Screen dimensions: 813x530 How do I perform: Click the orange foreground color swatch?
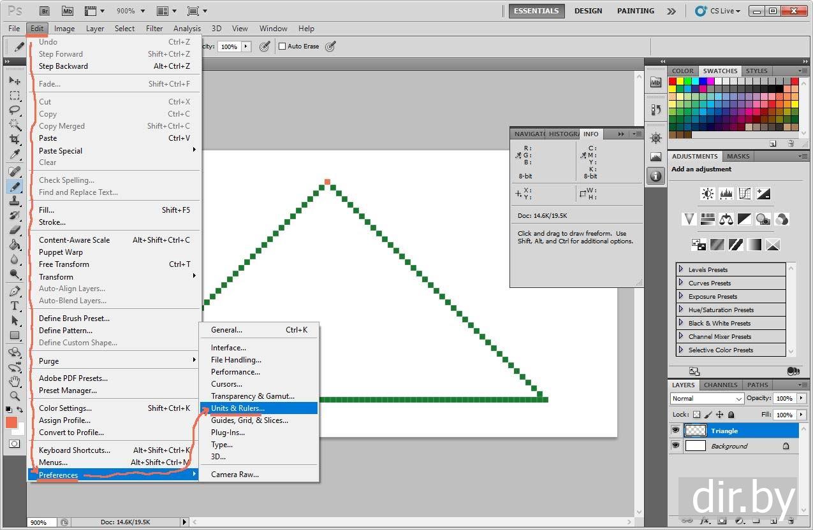point(11,422)
